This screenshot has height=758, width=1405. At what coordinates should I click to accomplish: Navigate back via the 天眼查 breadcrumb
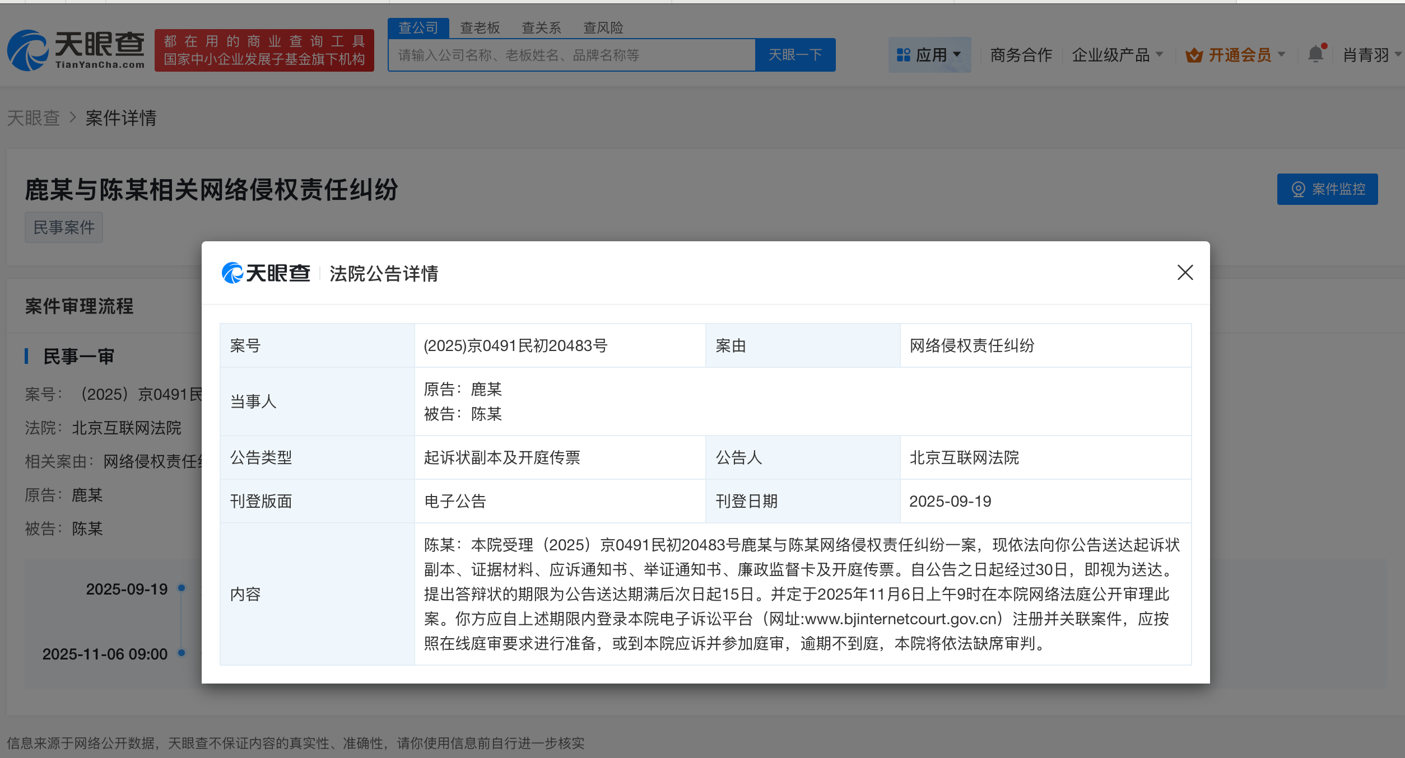point(33,118)
